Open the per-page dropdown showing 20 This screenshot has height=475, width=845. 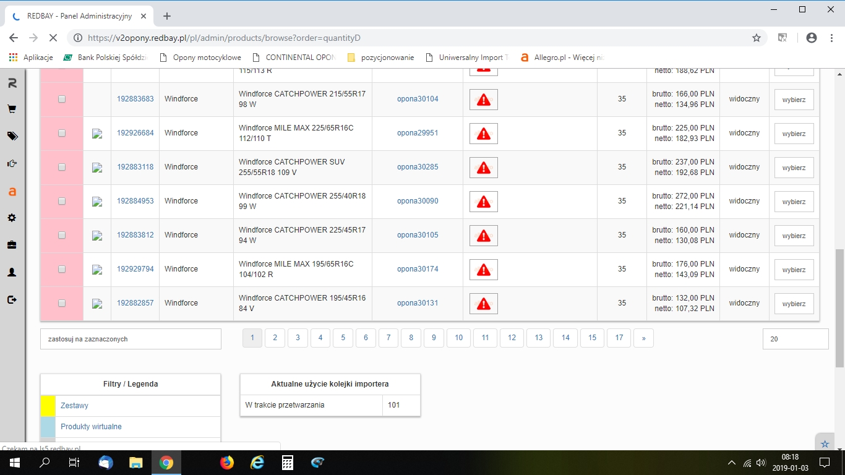click(795, 339)
